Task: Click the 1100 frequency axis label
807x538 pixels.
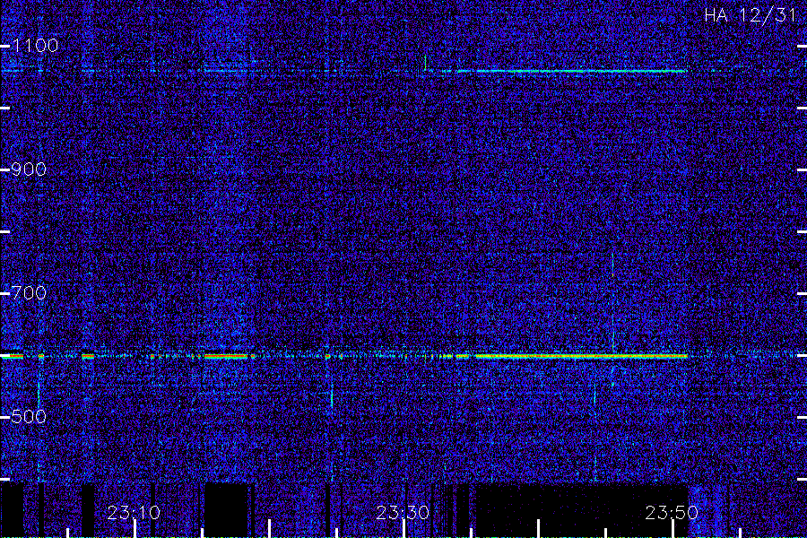Action: pyautogui.click(x=35, y=46)
